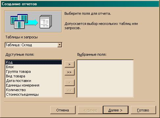Remove selected field with the < button
Viewport: 160px width, 118px height.
tap(70, 83)
